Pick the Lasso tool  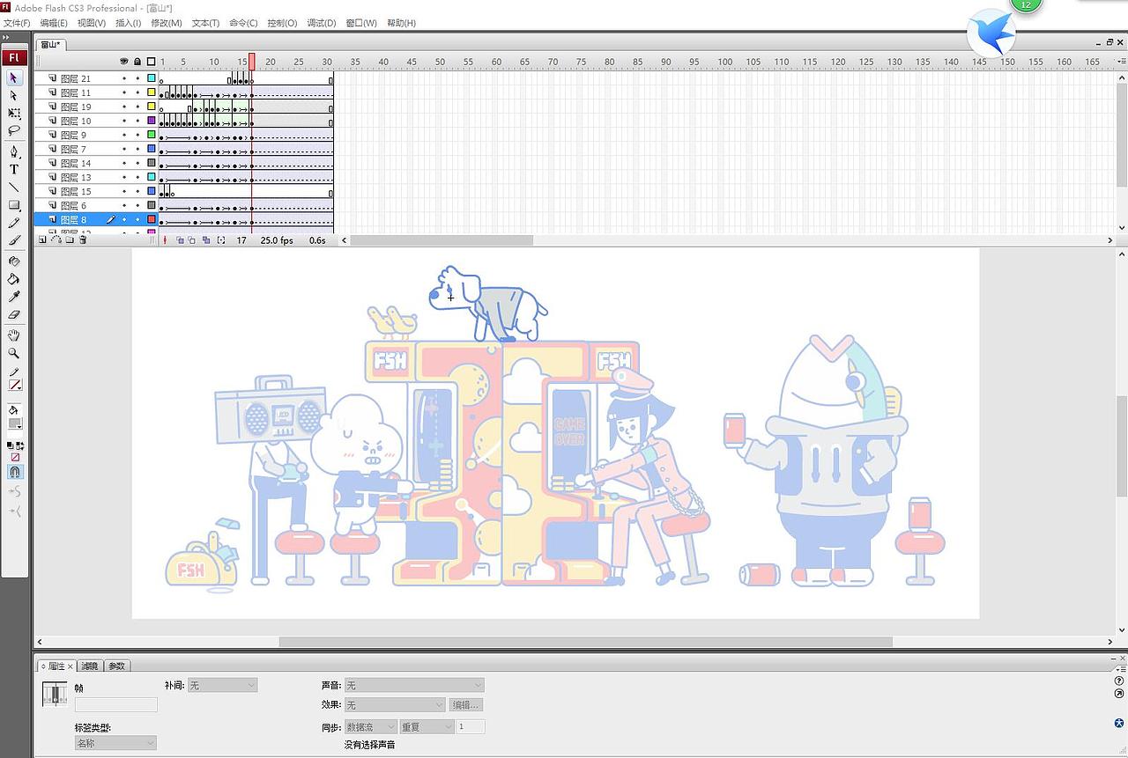[14, 131]
